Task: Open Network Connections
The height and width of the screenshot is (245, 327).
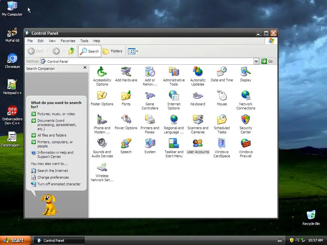Action: tap(246, 100)
